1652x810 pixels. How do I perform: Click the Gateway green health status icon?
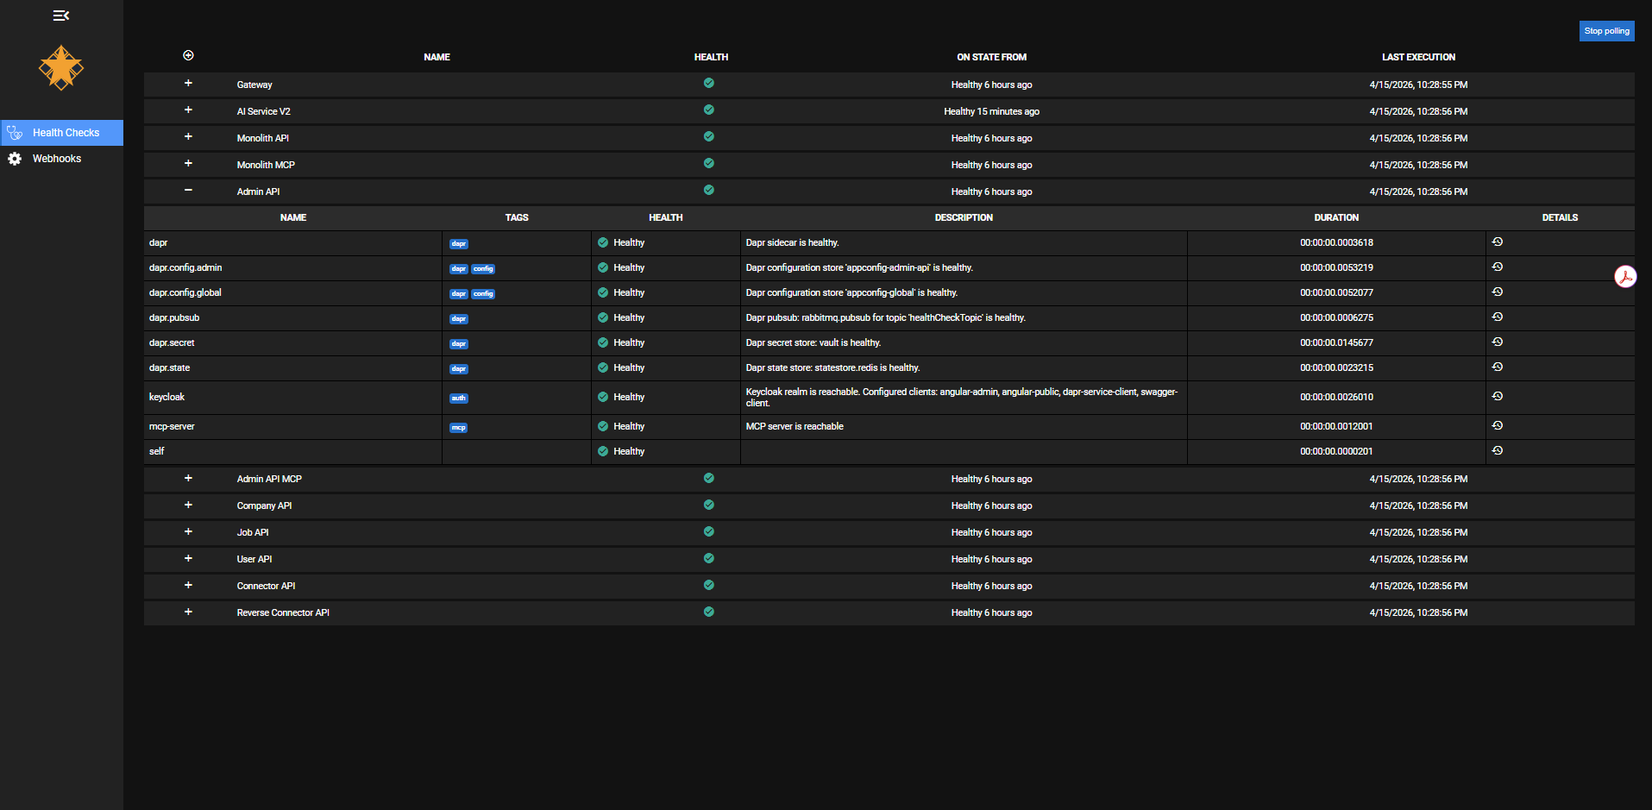(x=708, y=84)
